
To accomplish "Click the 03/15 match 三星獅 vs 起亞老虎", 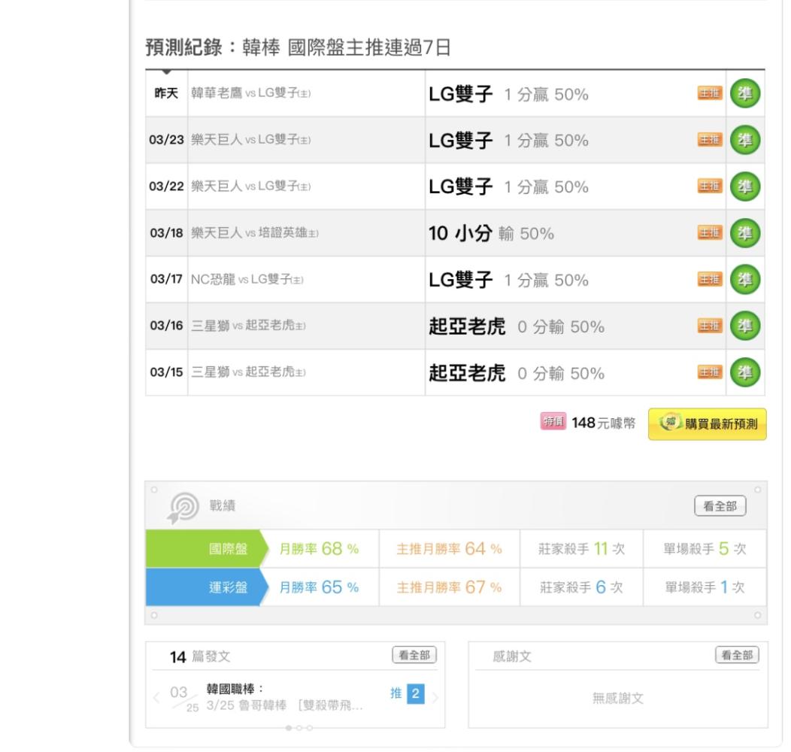I will point(248,372).
